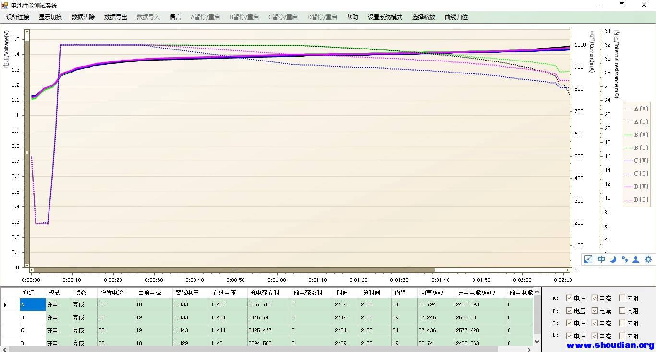Open IME settings gear icon
The width and height of the screenshot is (656, 352).
(648, 259)
